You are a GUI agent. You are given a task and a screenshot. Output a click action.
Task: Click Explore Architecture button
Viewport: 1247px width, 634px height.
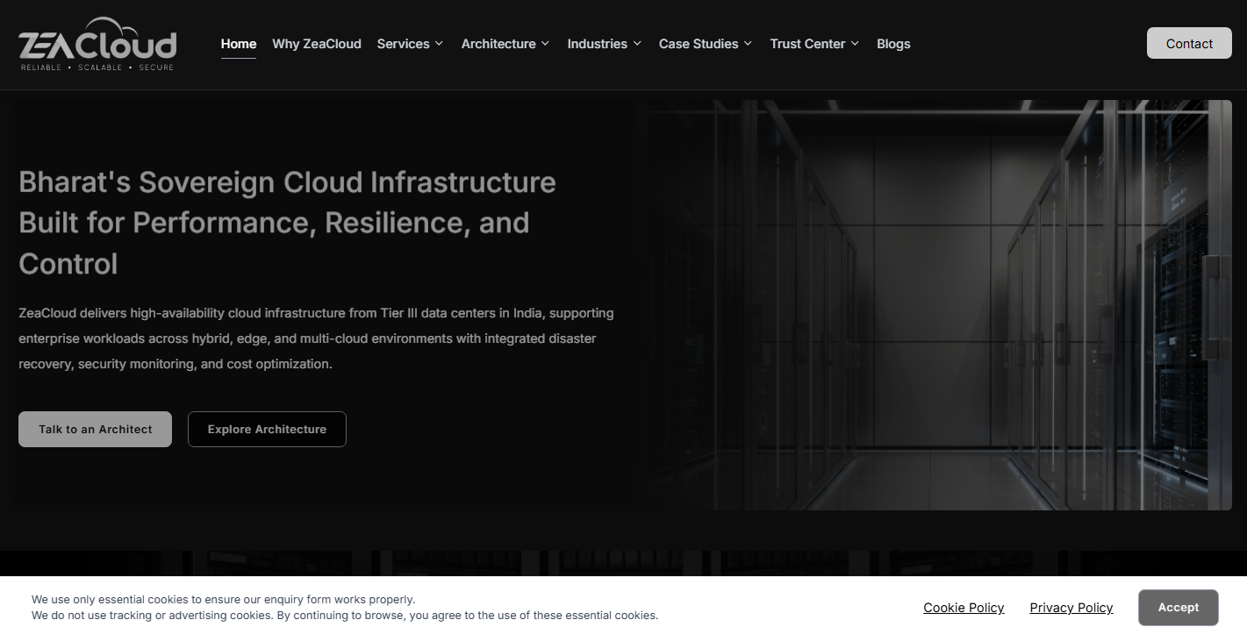[267, 429]
